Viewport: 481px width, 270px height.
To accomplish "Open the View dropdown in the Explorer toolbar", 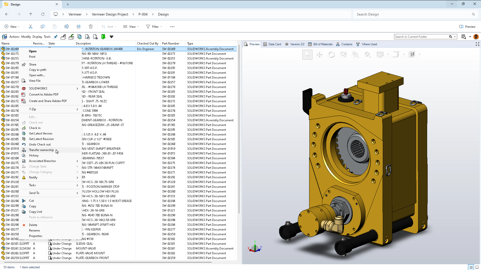I will click(131, 26).
